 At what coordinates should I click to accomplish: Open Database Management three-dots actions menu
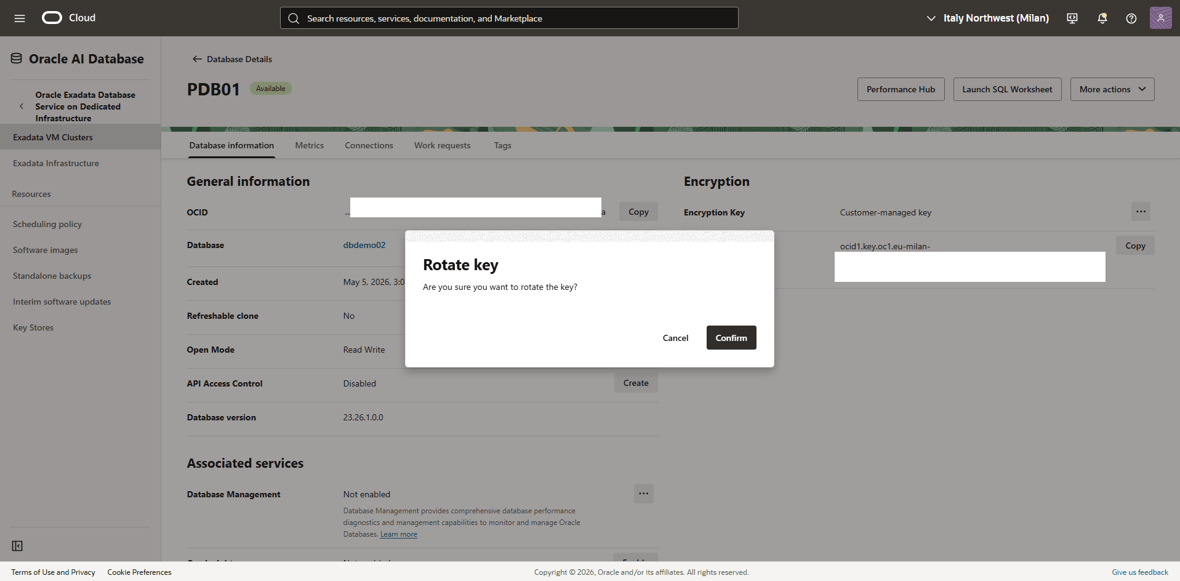(x=643, y=494)
